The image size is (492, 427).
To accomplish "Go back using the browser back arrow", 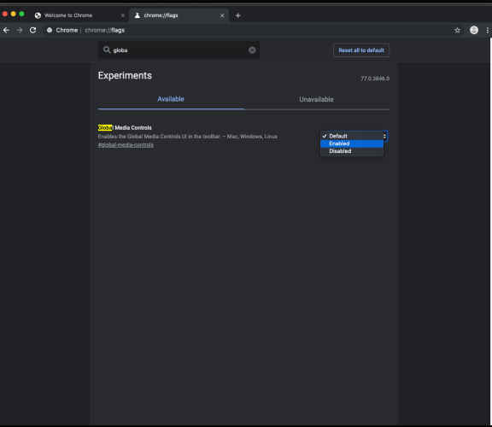I will 6,30.
